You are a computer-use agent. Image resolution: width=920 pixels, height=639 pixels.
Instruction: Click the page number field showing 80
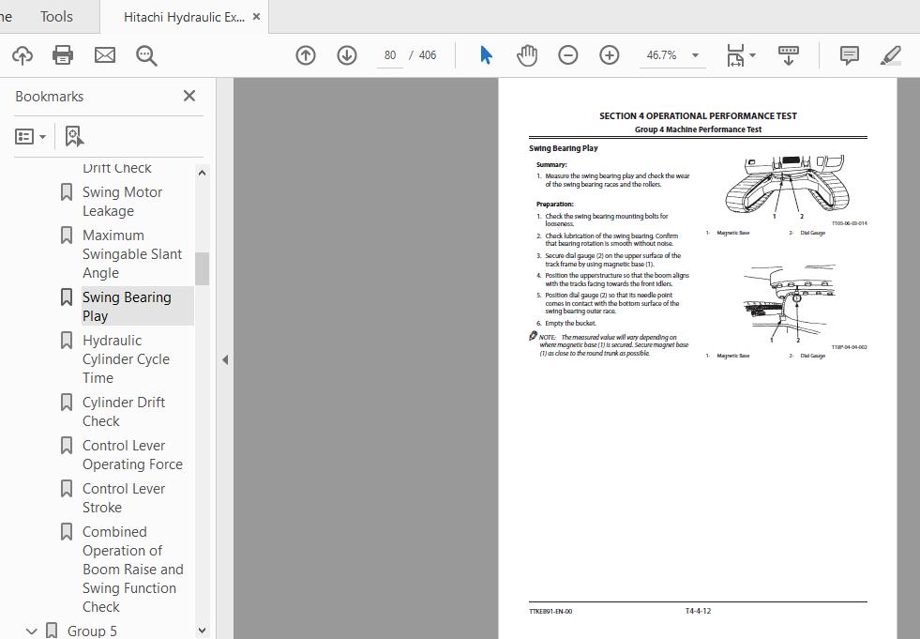pos(389,55)
